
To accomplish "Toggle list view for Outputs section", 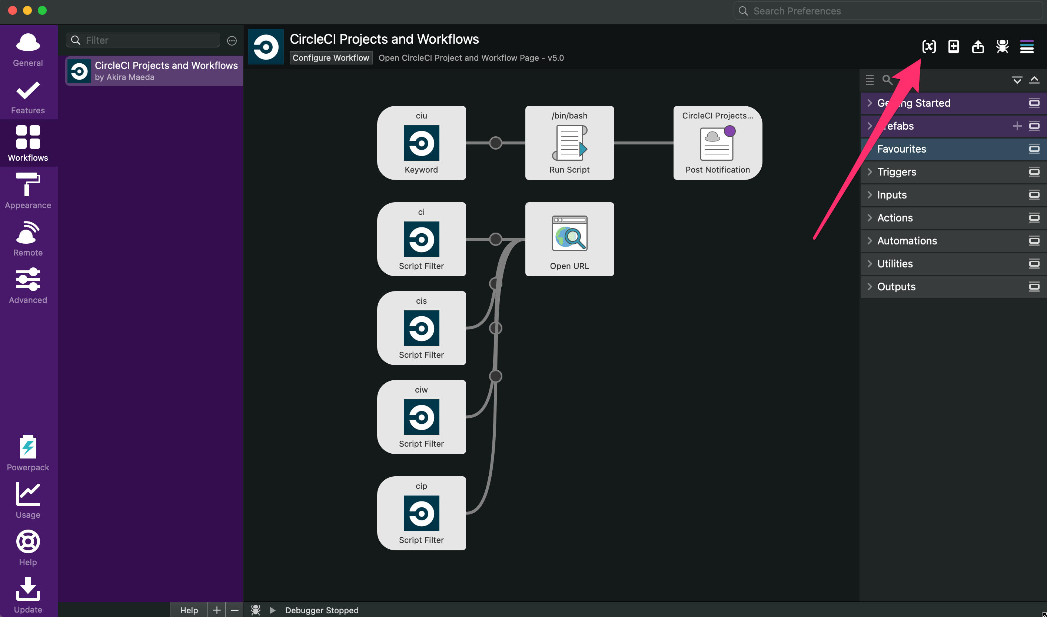I will (x=1034, y=287).
